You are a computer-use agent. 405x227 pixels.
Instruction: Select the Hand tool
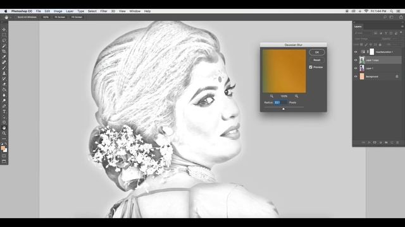point(4,128)
